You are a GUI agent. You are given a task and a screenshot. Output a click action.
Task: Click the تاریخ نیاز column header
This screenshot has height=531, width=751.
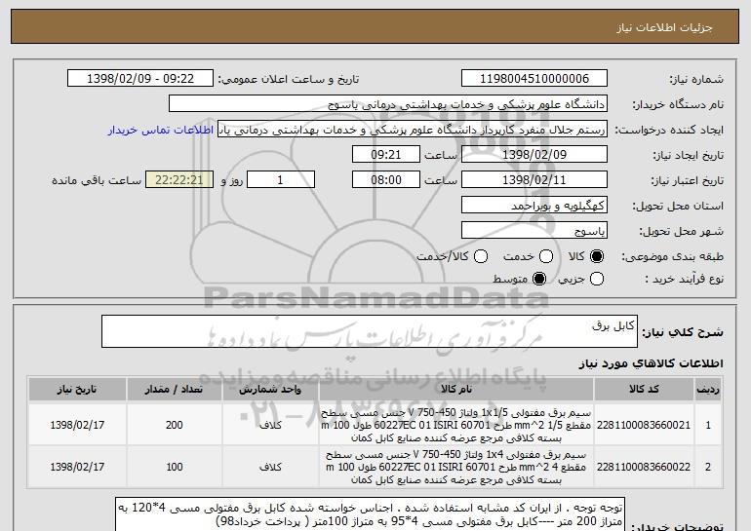[x=77, y=390]
